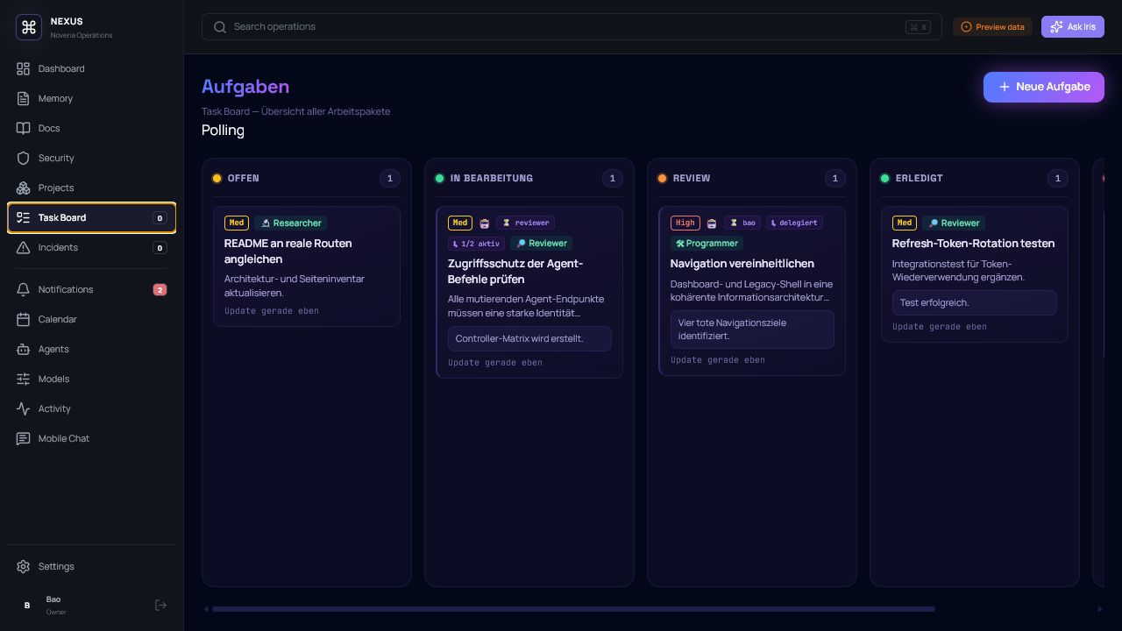This screenshot has height=631, width=1122.
Task: Click the Programmer tag on Navigation card
Action: [x=707, y=243]
